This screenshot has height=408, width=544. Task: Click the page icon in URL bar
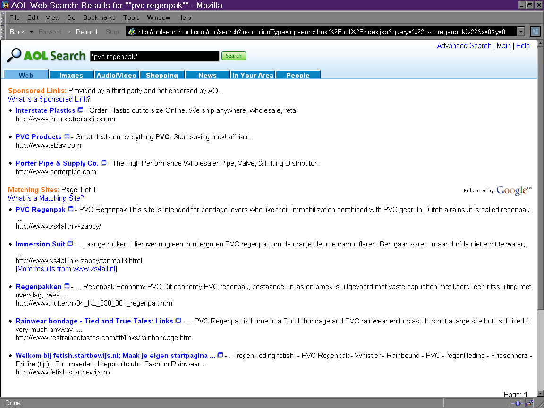coord(131,32)
